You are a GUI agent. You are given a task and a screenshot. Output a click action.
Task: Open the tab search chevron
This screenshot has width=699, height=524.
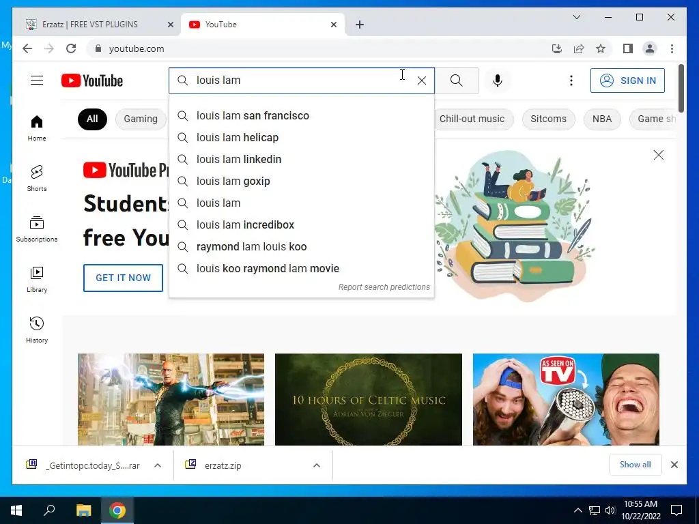[x=576, y=17]
